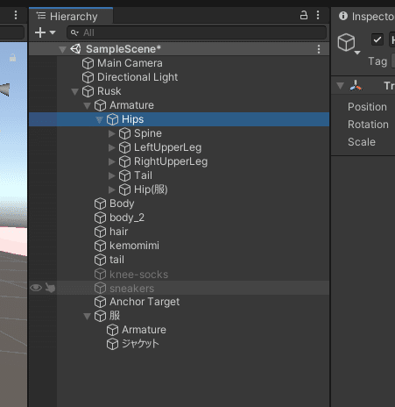Collapse the Hips foldout arrow
This screenshot has width=395, height=407.
point(99,119)
